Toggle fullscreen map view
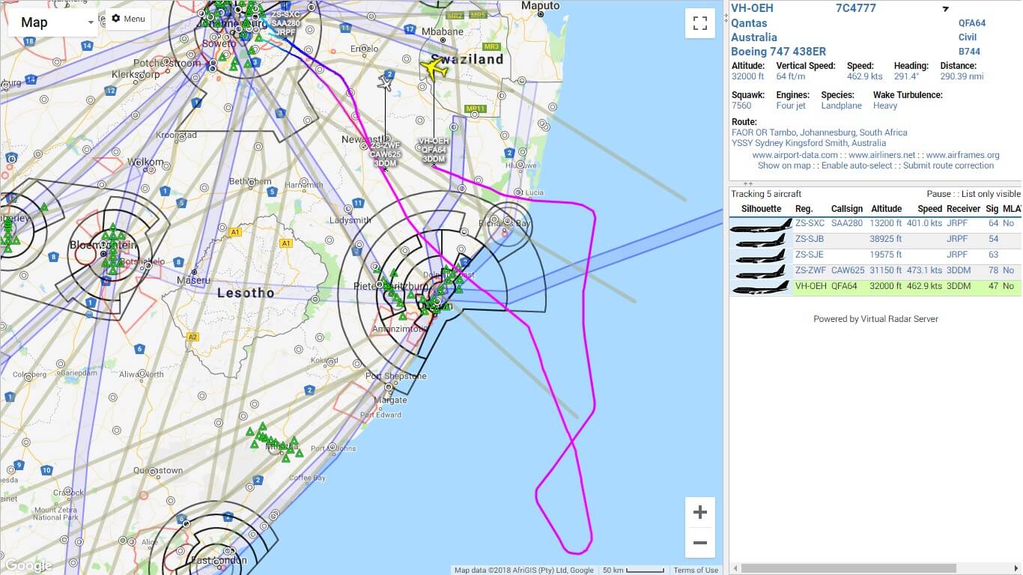The image size is (1023, 575). click(x=700, y=23)
